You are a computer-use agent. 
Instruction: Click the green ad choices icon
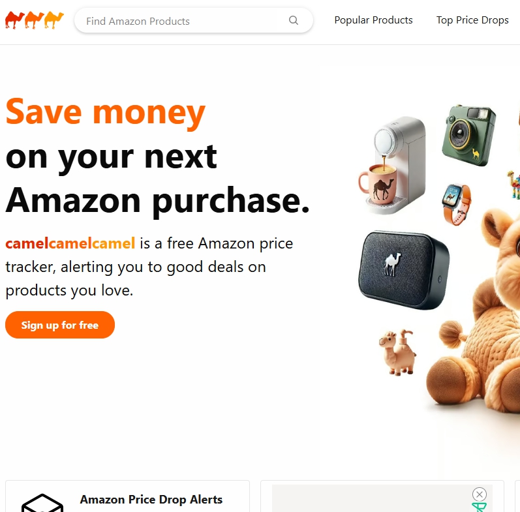point(479,507)
